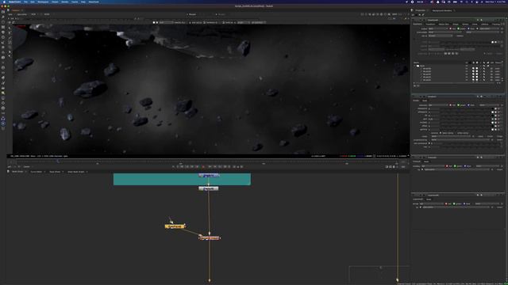The height and width of the screenshot is (285, 508).
Task: Select the RotoPaint Brush tool
Action: [10, 42]
